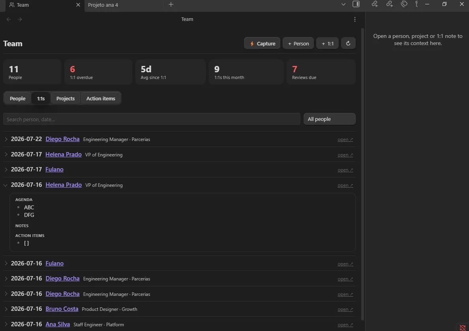Focus the Search person, date field
Screen dimensions: 469x331
click(152, 119)
